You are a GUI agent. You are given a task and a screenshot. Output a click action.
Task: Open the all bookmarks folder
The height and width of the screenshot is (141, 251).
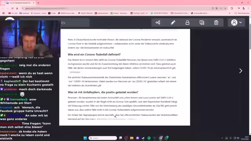tap(242, 13)
